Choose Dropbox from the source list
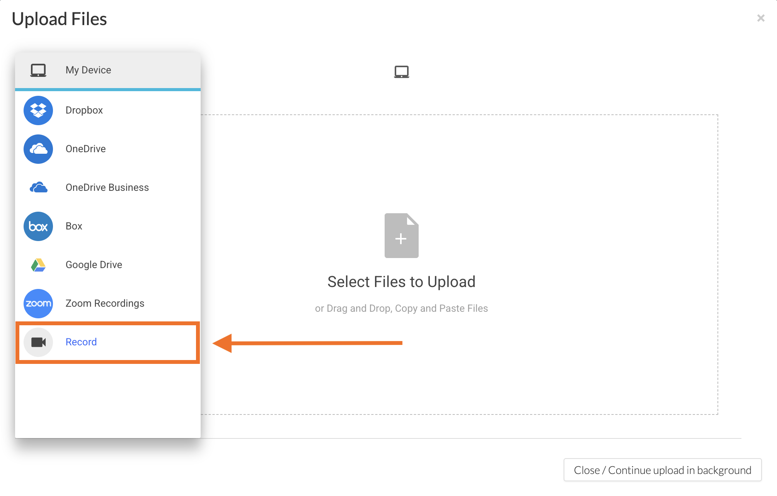 coord(84,110)
